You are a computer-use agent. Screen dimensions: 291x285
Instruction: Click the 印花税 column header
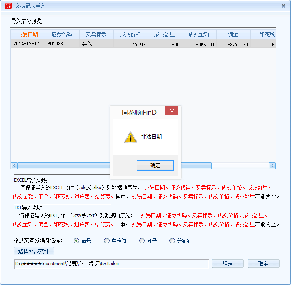point(263,34)
